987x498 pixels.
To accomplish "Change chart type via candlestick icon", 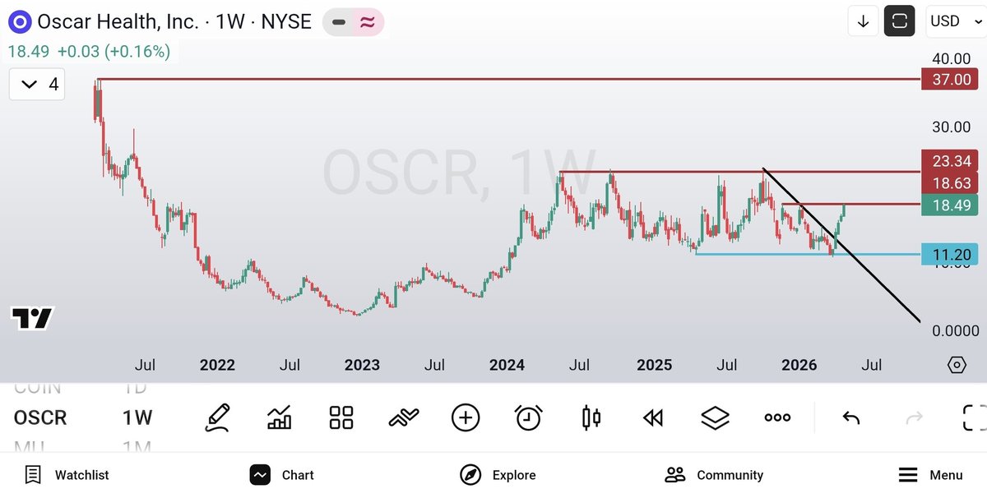I will (x=591, y=417).
